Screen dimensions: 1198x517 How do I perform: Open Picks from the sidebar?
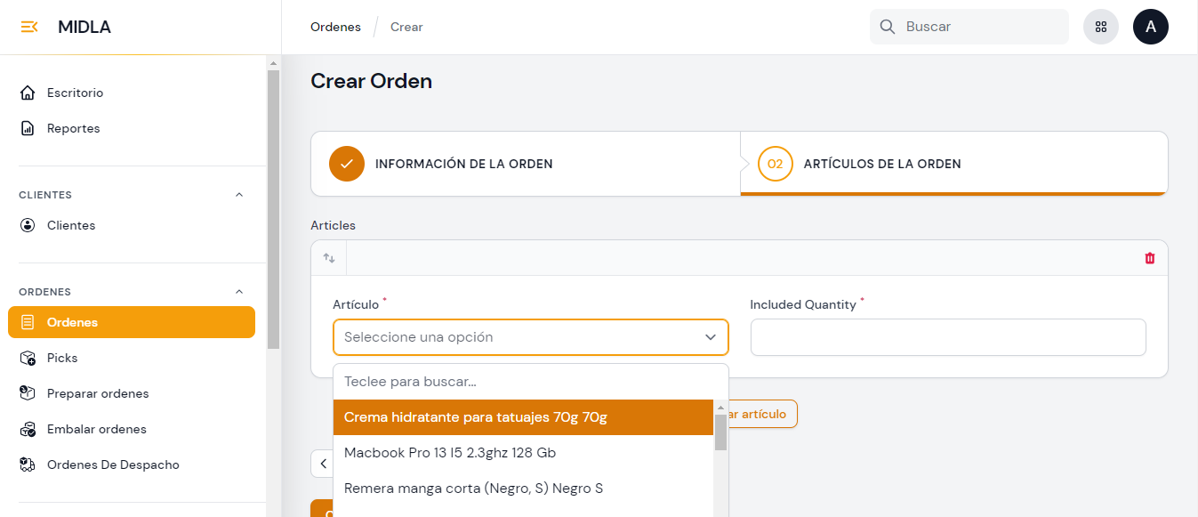click(61, 358)
